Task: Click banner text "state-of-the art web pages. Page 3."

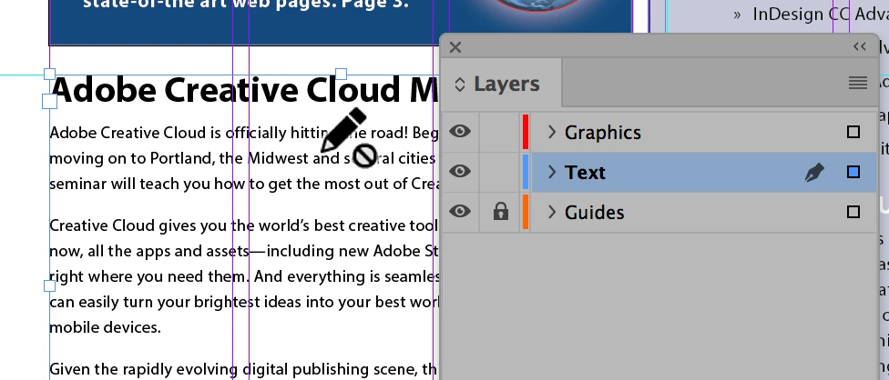Action: coord(246,5)
